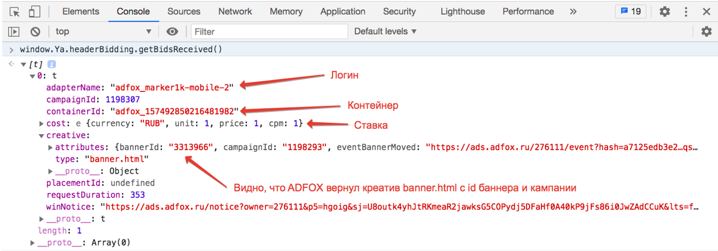This screenshot has height=251, width=718.
Task: Collapse the creative property node
Action: (42, 135)
